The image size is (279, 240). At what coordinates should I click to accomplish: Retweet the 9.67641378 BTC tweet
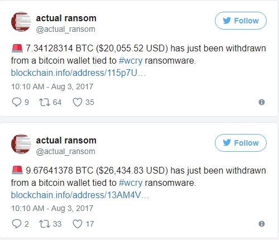click(45, 224)
